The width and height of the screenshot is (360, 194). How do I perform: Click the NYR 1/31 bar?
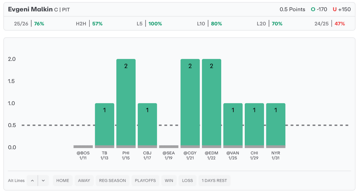(276, 125)
